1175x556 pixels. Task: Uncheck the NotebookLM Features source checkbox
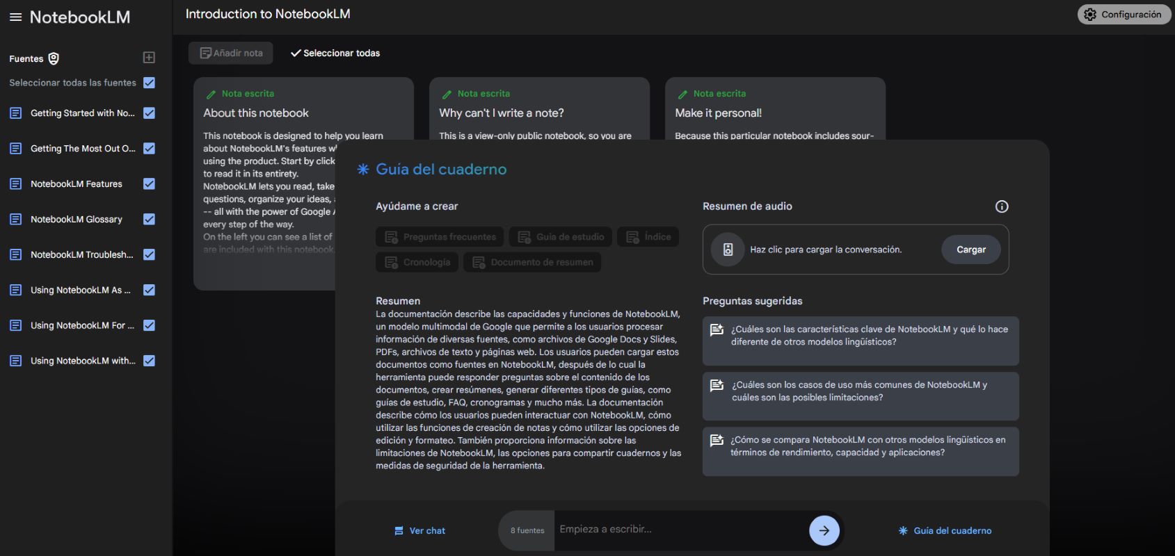click(149, 183)
